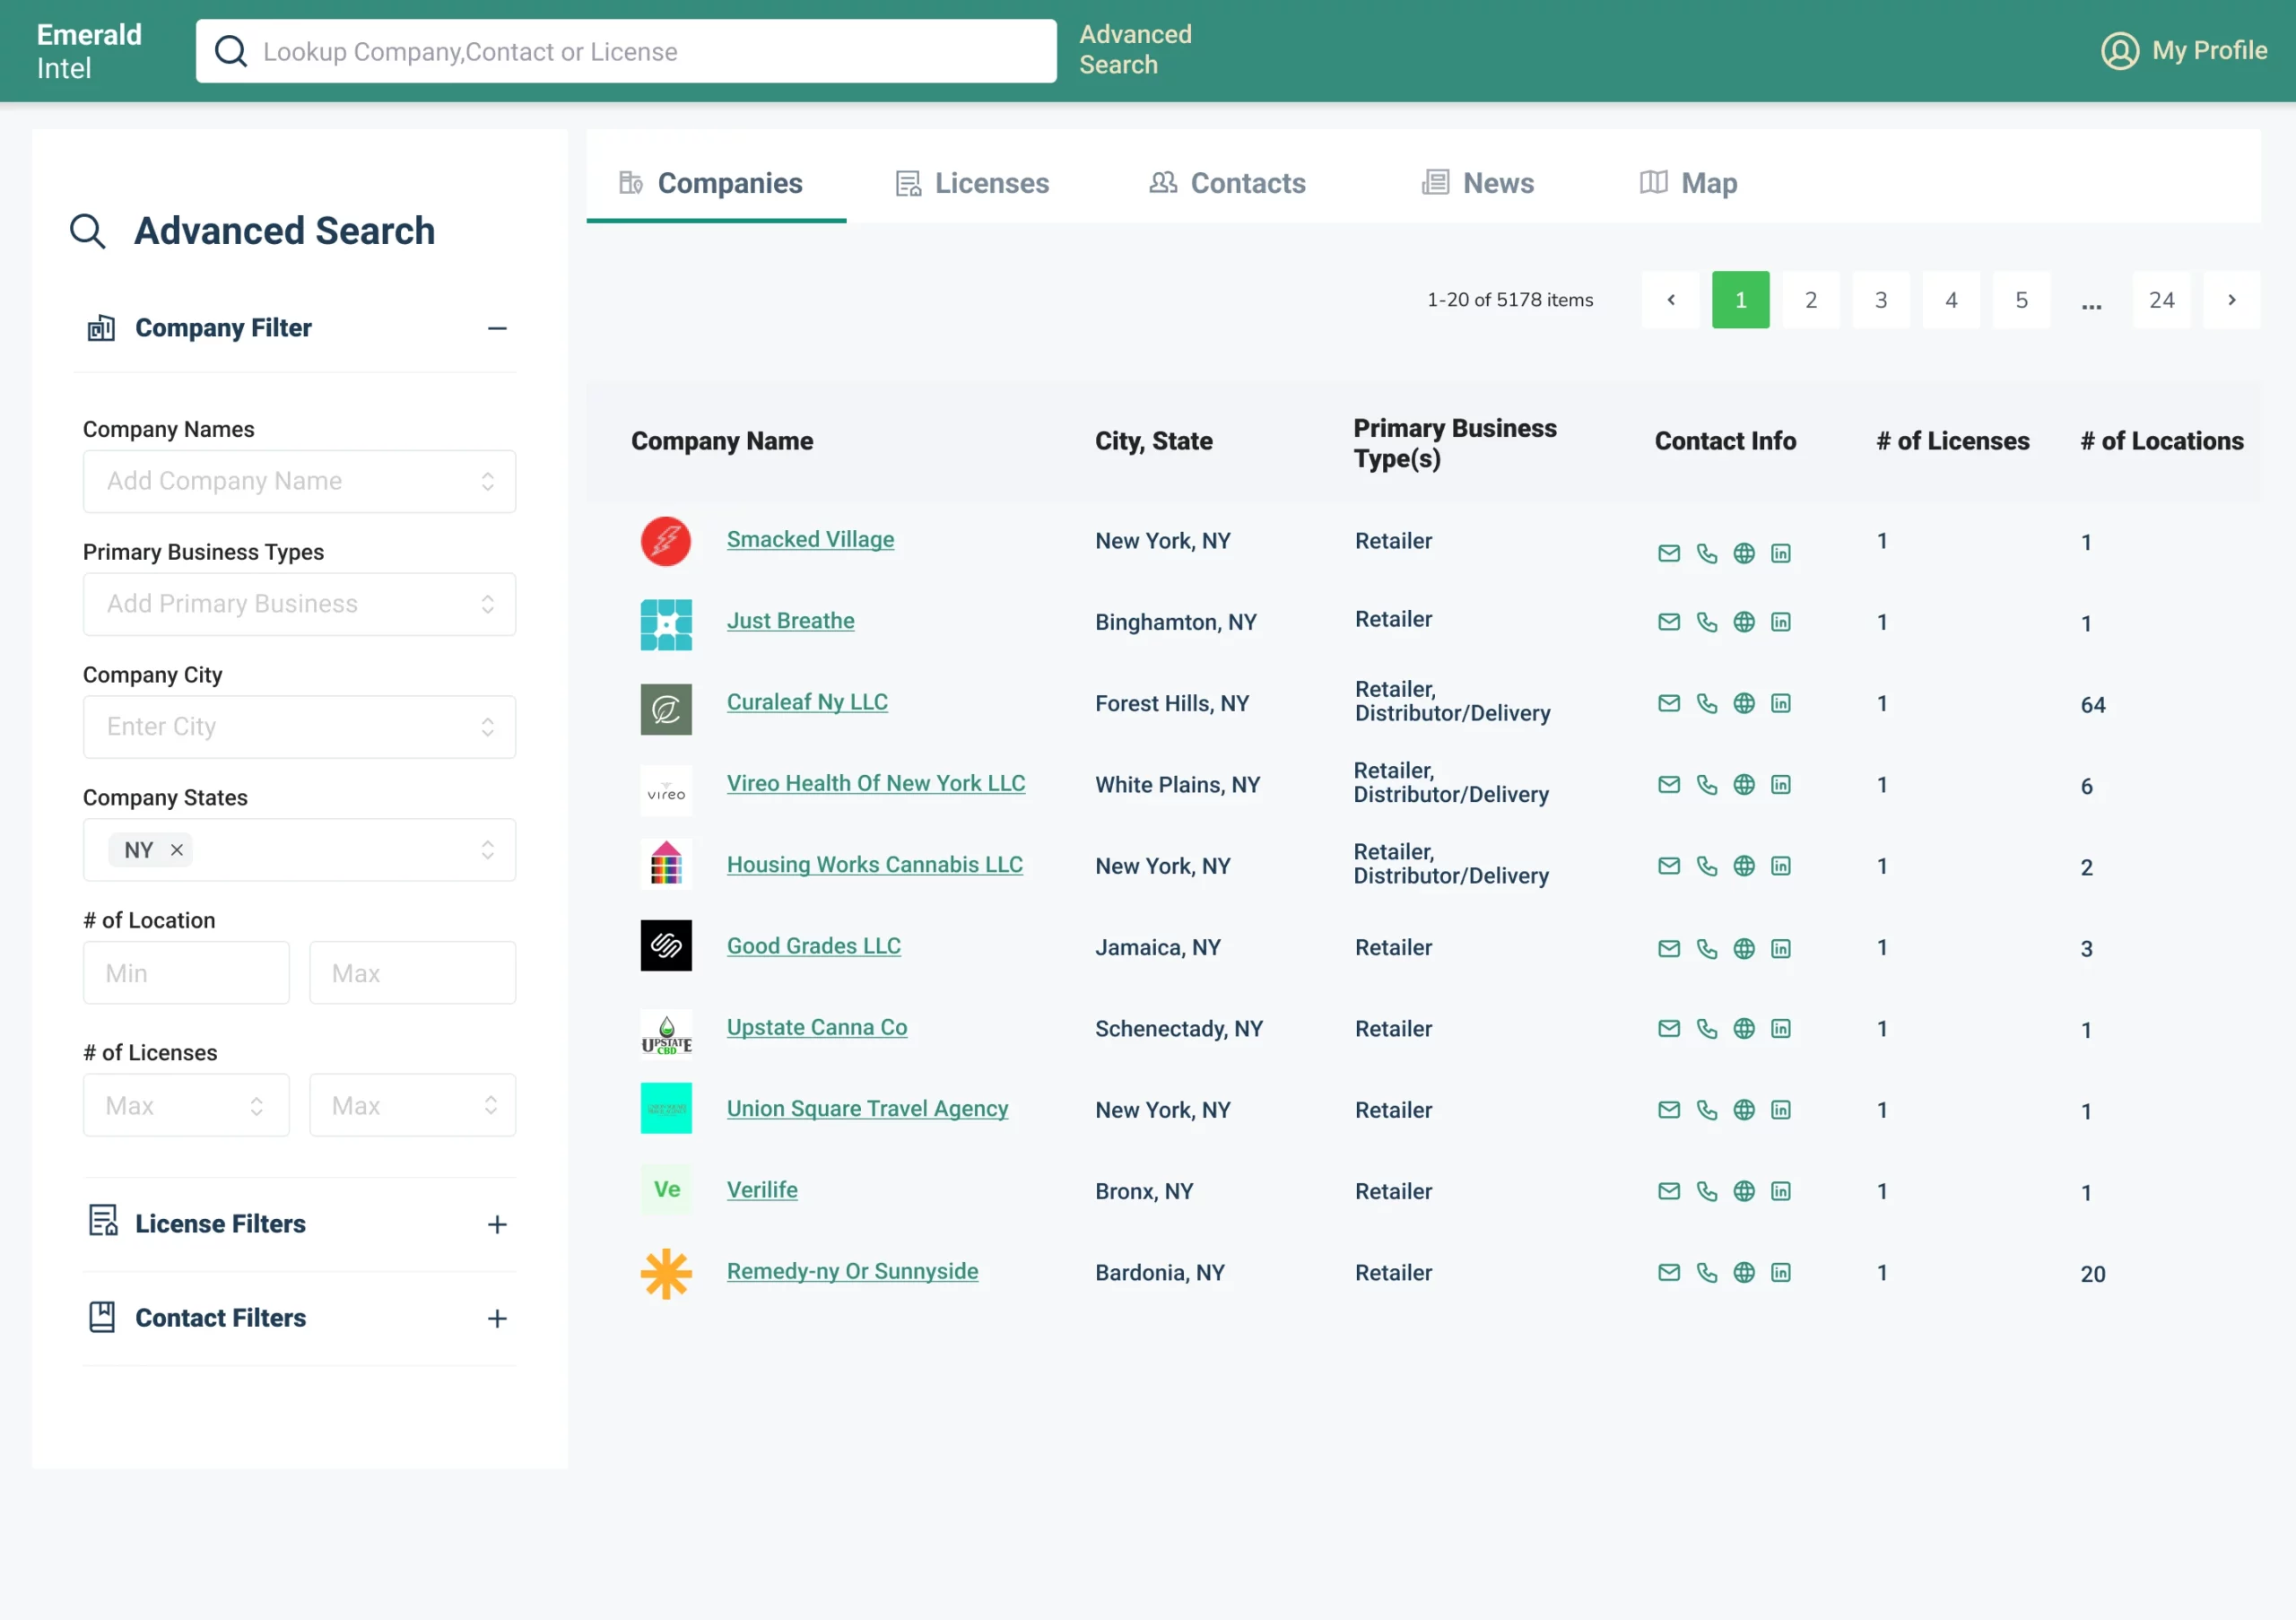2296x1620 pixels.
Task: Open the Smacked Village company link
Action: (810, 540)
